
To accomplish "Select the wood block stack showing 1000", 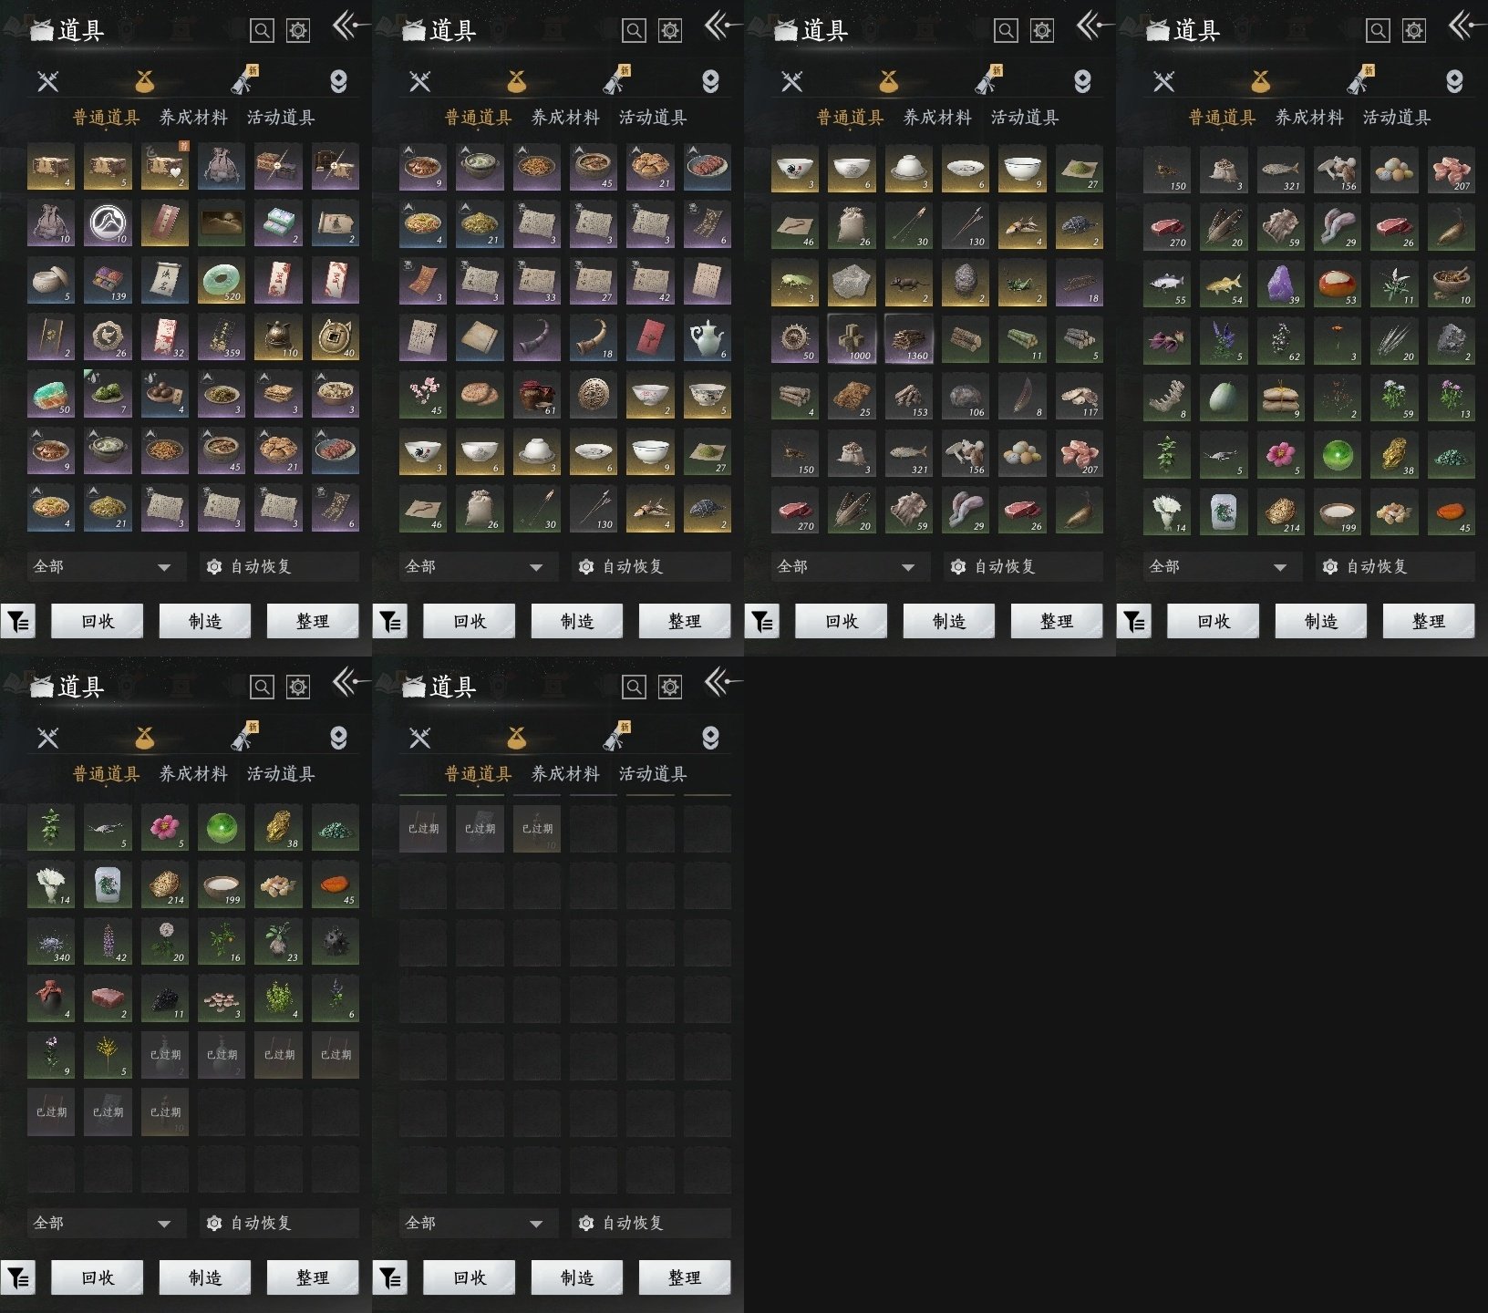I will pos(852,339).
